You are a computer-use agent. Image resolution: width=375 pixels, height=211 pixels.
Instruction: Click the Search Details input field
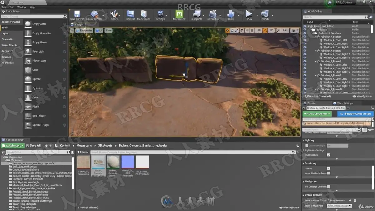pyautogui.click(x=332, y=130)
